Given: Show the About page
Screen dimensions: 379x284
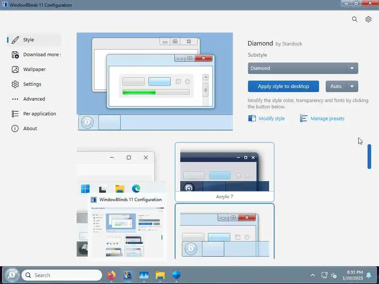Looking at the screenshot, I should tap(34, 128).
